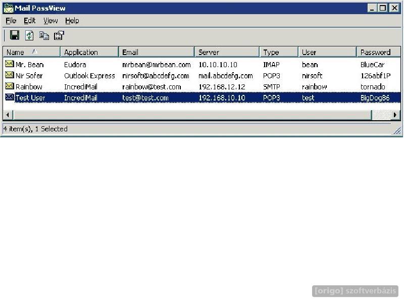Screen dimensions: 404x303
Task: Click the Save floppy disk toolbar icon
Action: (x=15, y=35)
